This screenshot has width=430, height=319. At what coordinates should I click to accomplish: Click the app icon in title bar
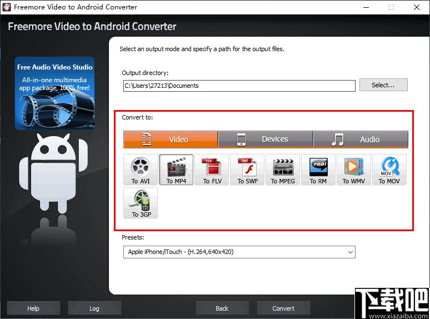(7, 7)
